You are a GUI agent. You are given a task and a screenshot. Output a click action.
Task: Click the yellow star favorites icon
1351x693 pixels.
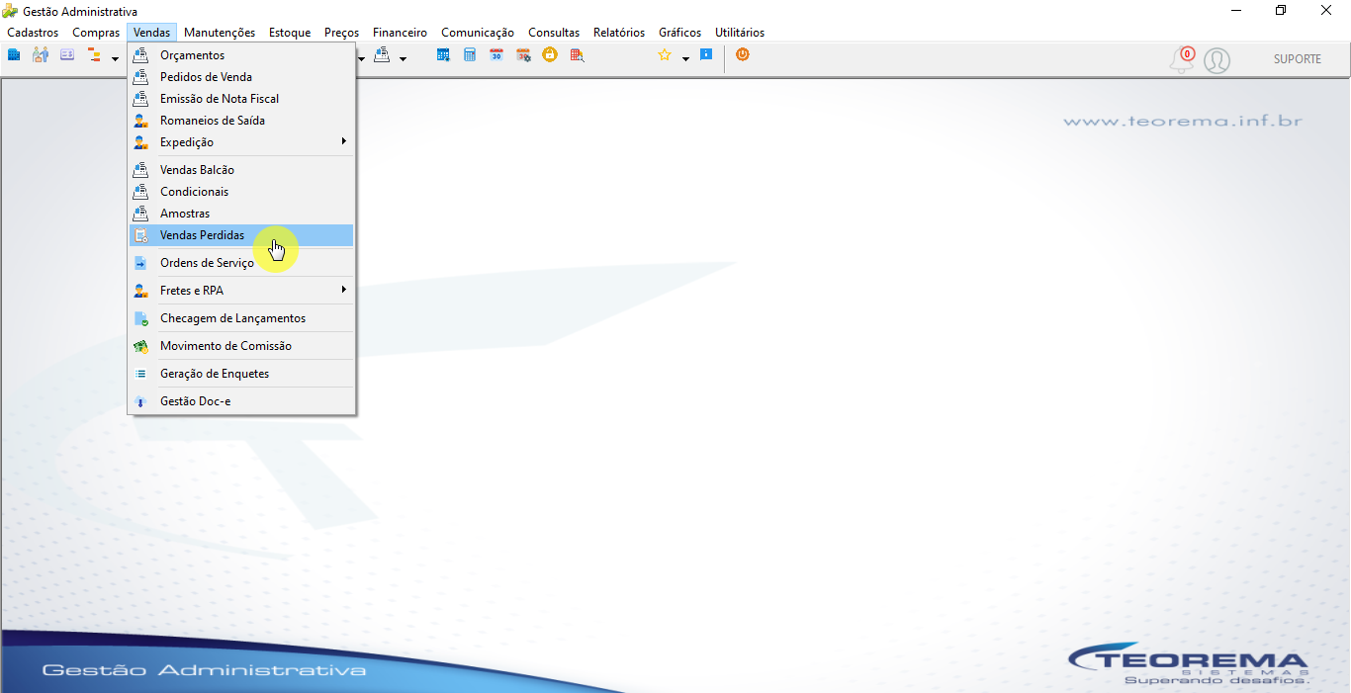tap(665, 55)
